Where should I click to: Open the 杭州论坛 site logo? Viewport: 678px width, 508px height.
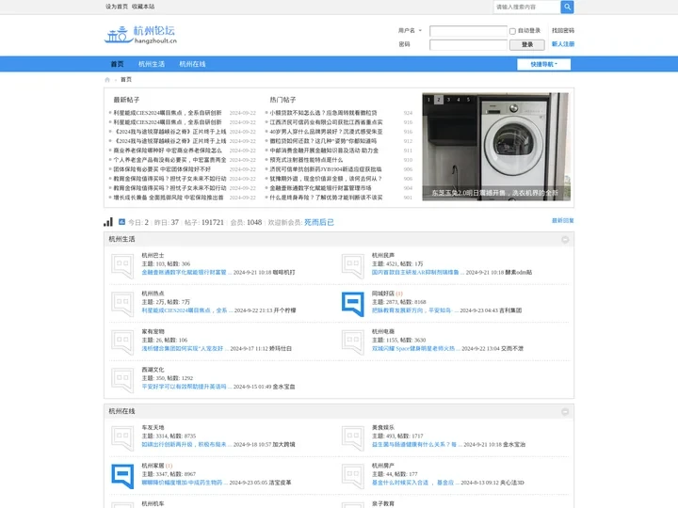coord(140,35)
